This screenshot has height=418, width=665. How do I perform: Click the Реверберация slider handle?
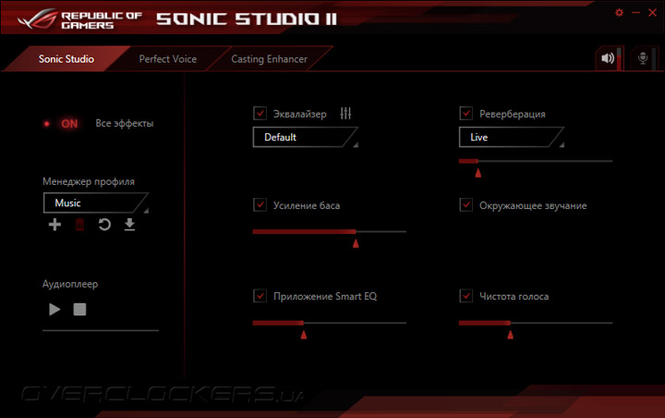(x=478, y=172)
